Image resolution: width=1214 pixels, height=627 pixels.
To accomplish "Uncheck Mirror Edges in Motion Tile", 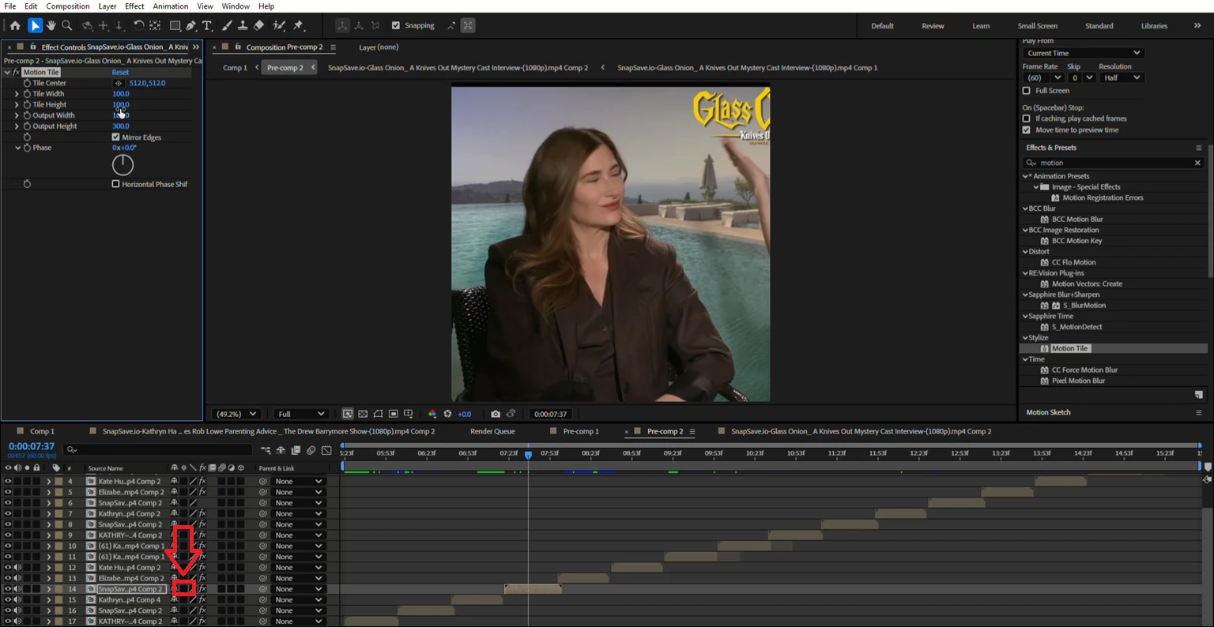I will pyautogui.click(x=116, y=137).
